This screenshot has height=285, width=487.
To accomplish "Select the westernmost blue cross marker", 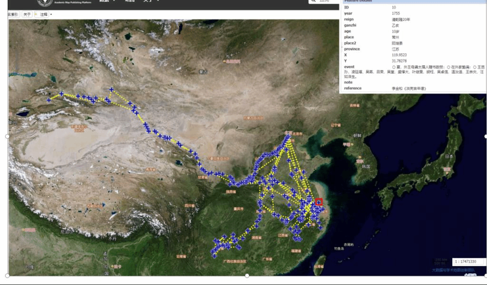I will click(x=49, y=100).
